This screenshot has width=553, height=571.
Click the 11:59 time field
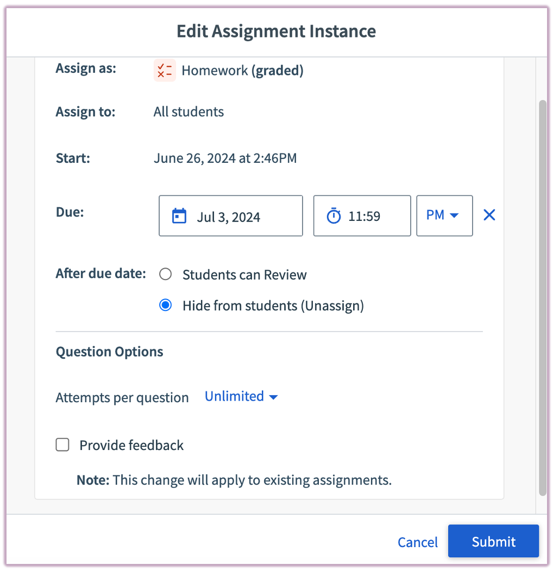(362, 215)
